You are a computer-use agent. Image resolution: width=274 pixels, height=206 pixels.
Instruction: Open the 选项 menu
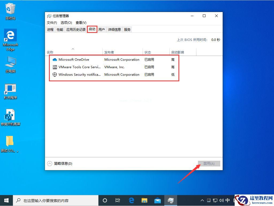[66, 22]
